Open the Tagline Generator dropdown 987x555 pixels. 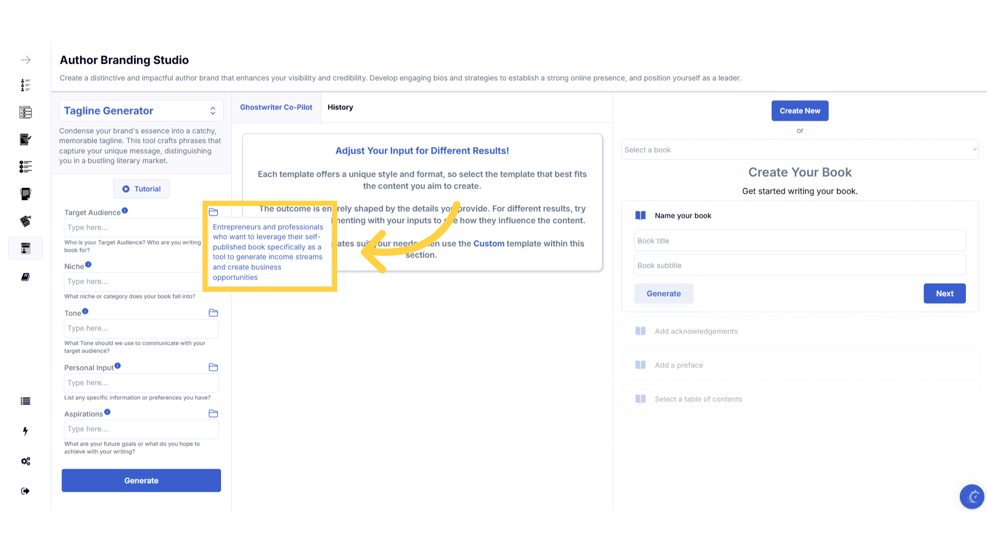point(141,111)
